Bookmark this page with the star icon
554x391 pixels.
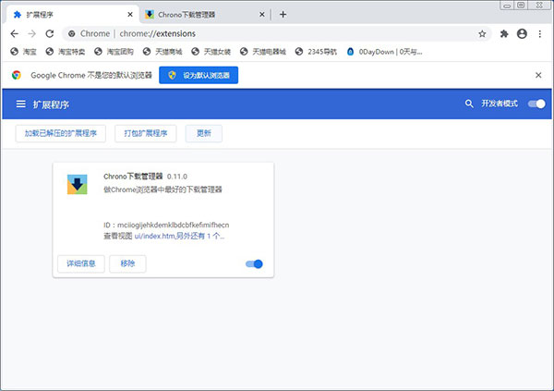click(x=482, y=33)
